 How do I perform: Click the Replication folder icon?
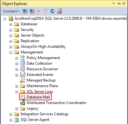point(16,41)
